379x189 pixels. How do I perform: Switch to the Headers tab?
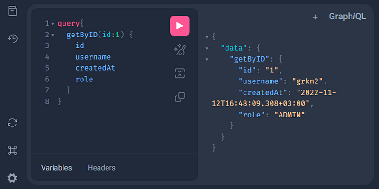(x=101, y=168)
